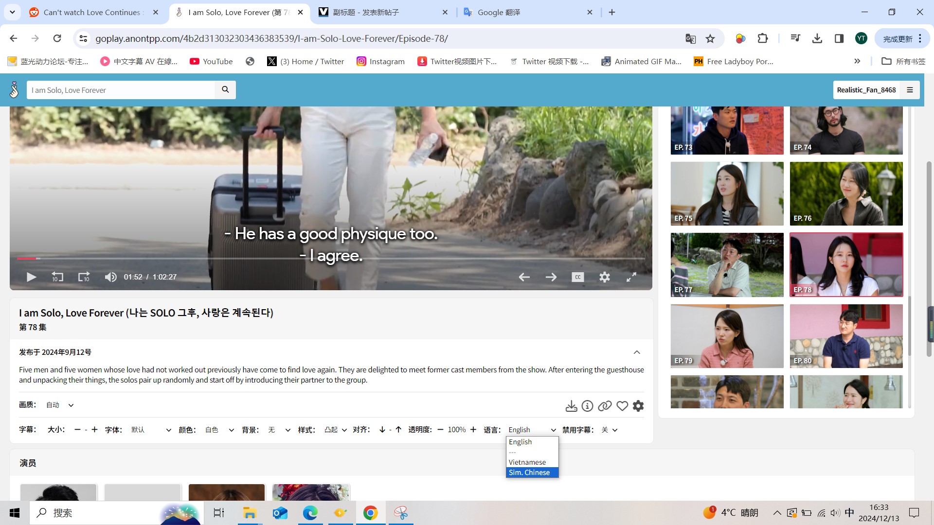Click the search magnifier button
This screenshot has height=525, width=934.
click(225, 90)
